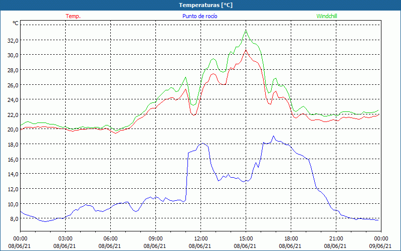Click the '°C' unit label on the axis
401x251 pixels.
coord(16,23)
